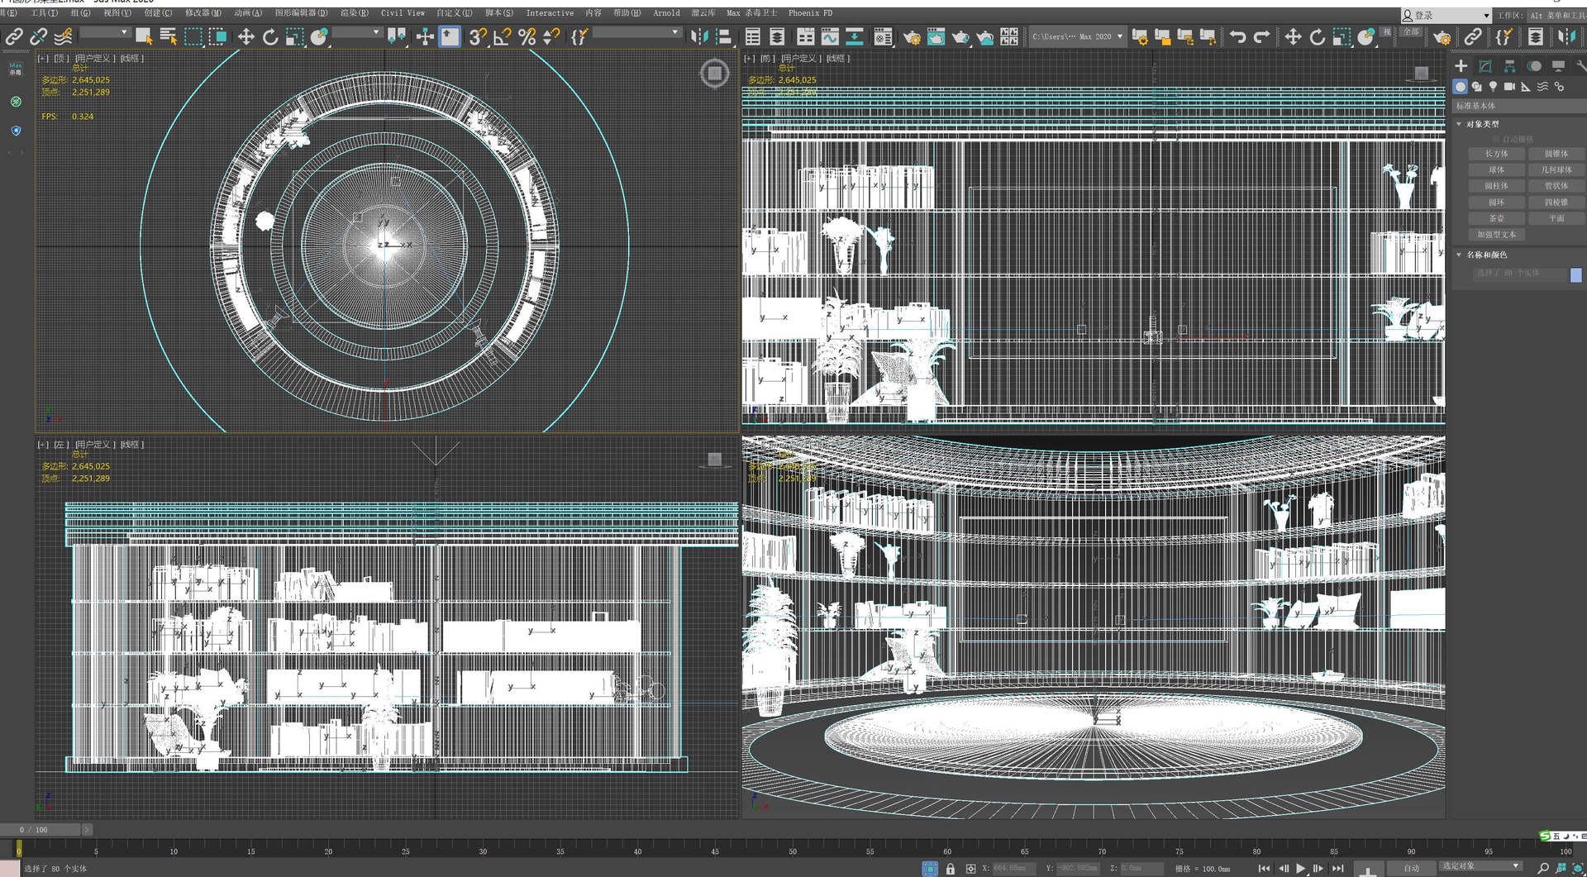
Task: Activate the Select and Rotate tool
Action: [x=270, y=36]
